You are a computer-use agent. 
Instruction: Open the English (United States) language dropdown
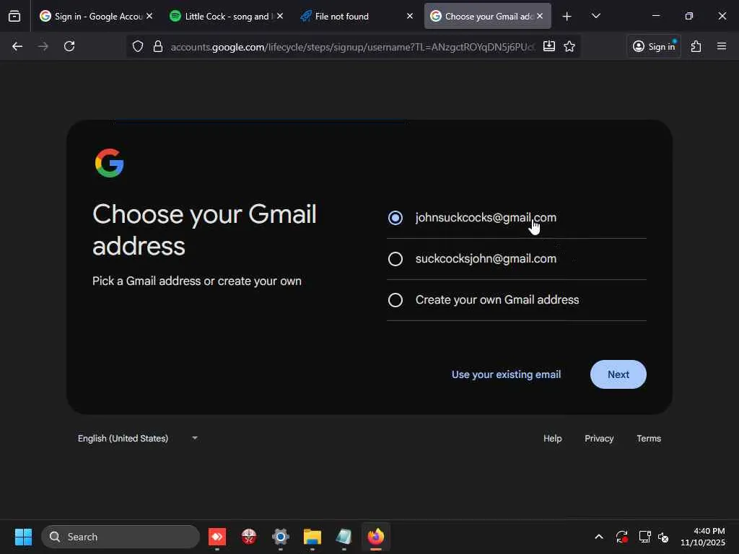(137, 439)
